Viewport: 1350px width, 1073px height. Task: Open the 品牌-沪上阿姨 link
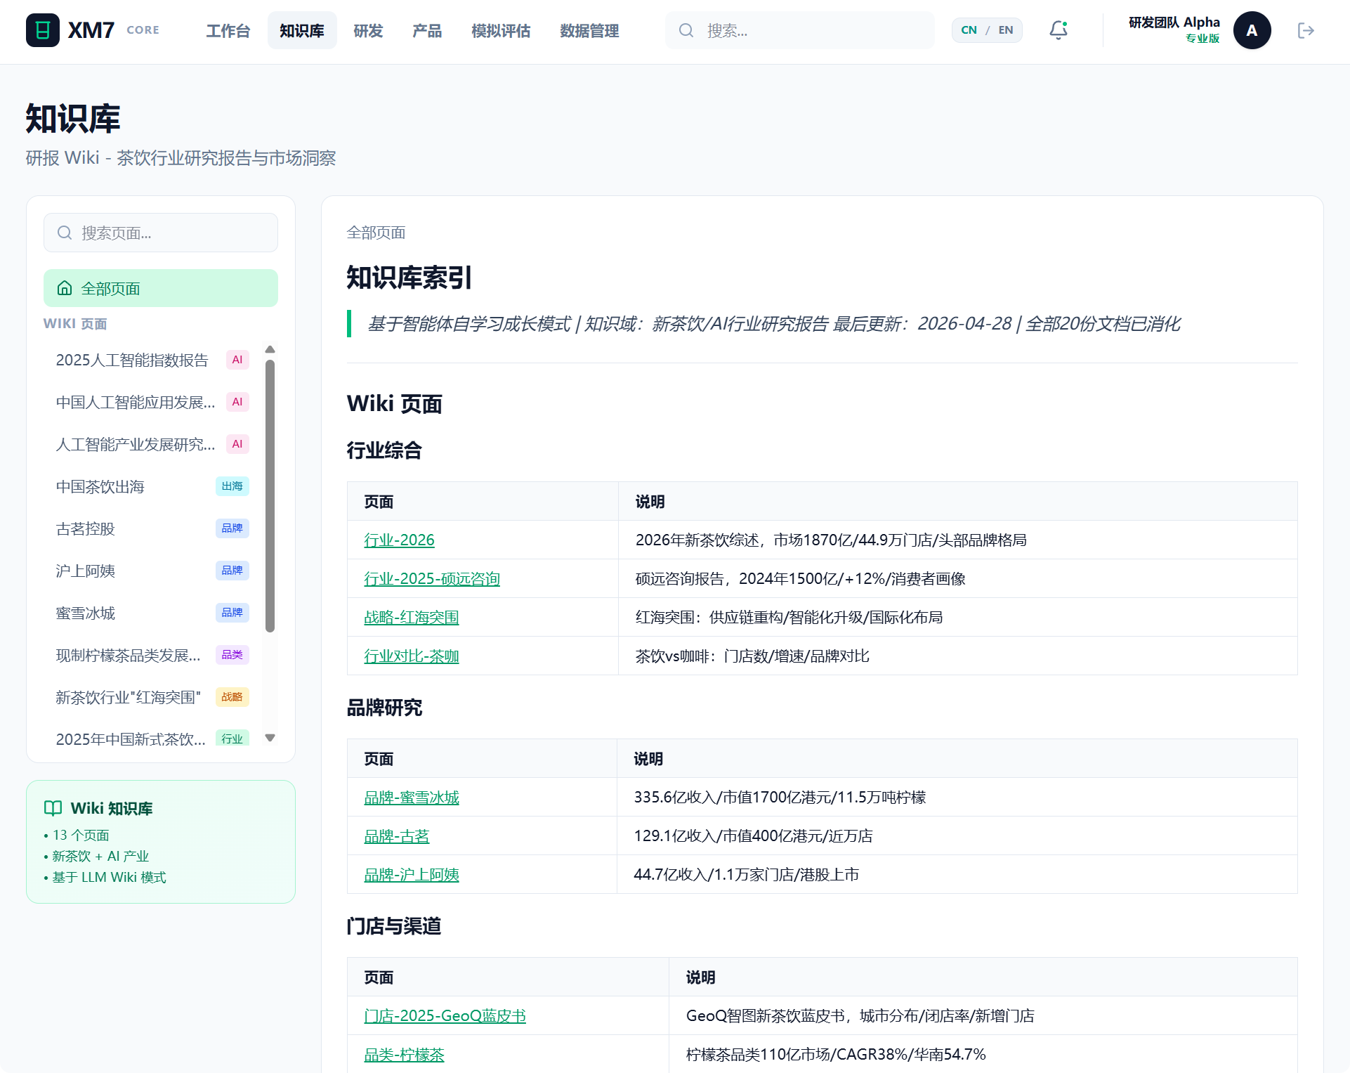[412, 874]
